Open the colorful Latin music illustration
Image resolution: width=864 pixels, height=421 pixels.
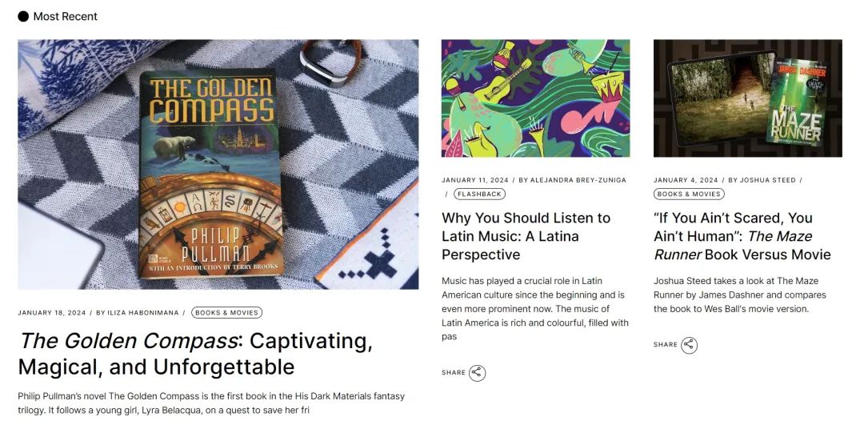(x=535, y=98)
